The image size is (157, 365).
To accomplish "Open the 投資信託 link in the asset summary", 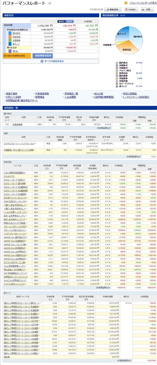I will [17, 36].
